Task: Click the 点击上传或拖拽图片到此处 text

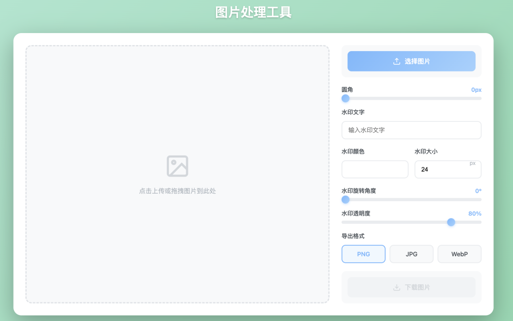Action: (x=177, y=191)
